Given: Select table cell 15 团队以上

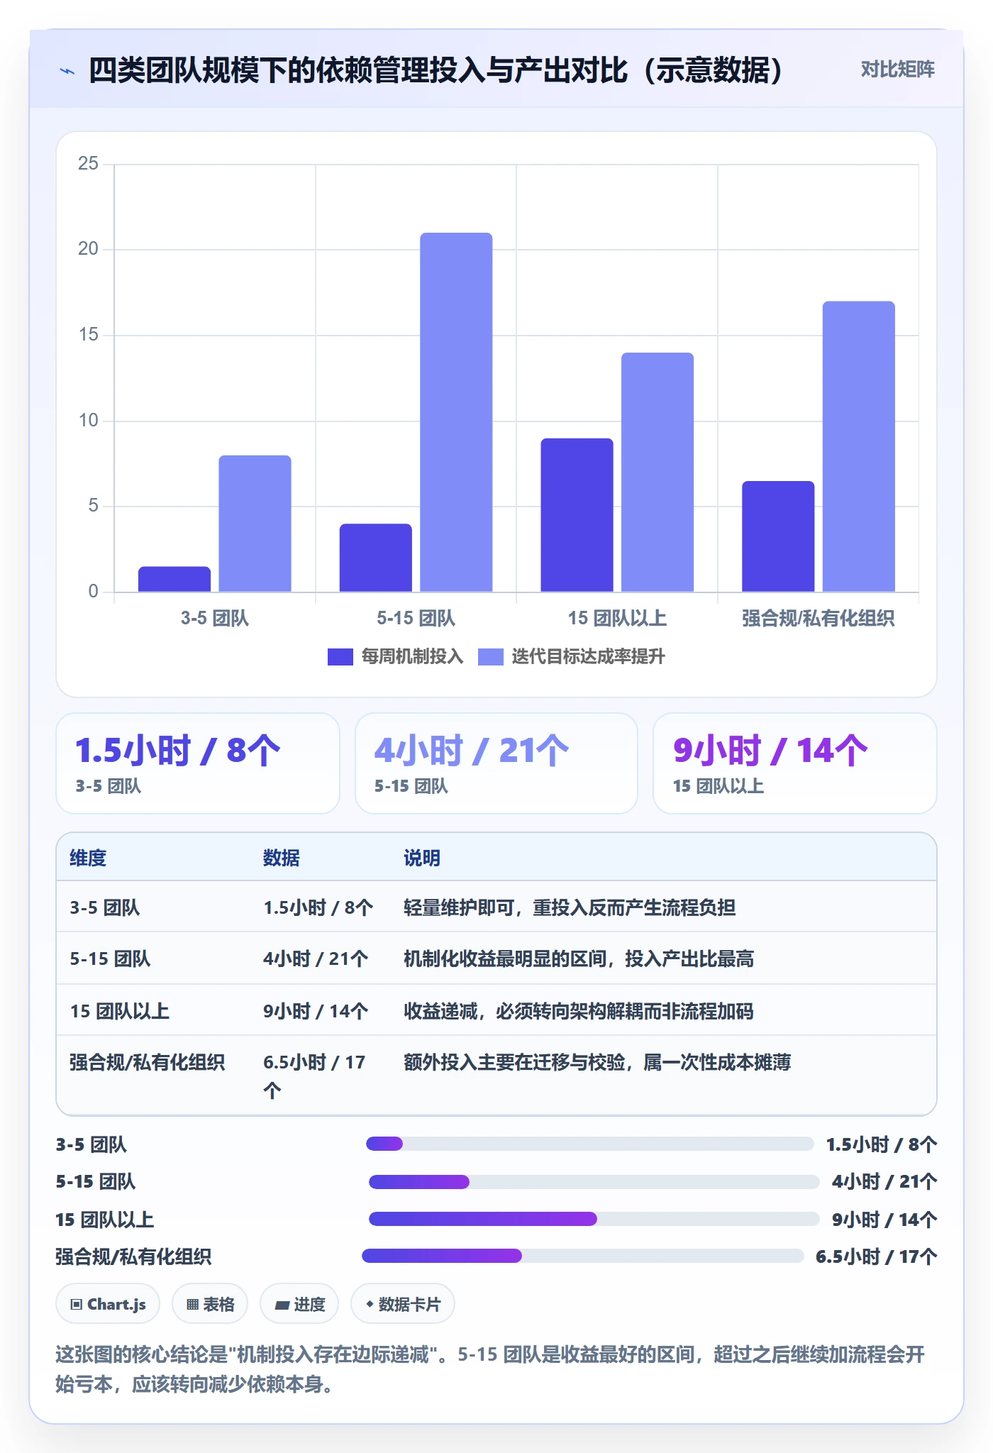Looking at the screenshot, I should pos(119,1011).
